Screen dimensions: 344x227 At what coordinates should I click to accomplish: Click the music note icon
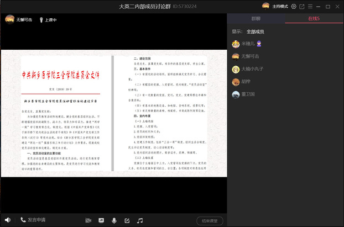[x=140, y=220]
